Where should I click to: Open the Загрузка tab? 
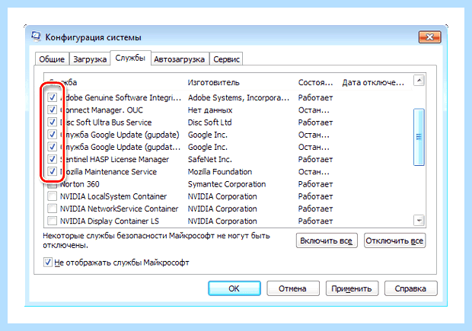coord(90,59)
